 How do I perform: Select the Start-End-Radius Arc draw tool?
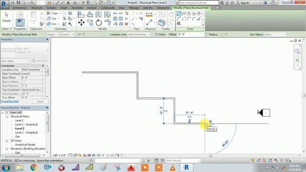point(179,19)
